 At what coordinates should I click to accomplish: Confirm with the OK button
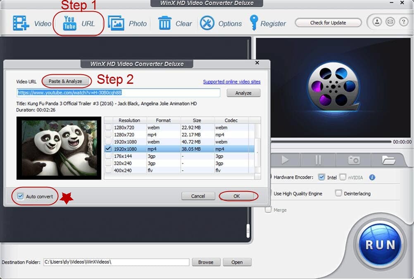coord(237,196)
